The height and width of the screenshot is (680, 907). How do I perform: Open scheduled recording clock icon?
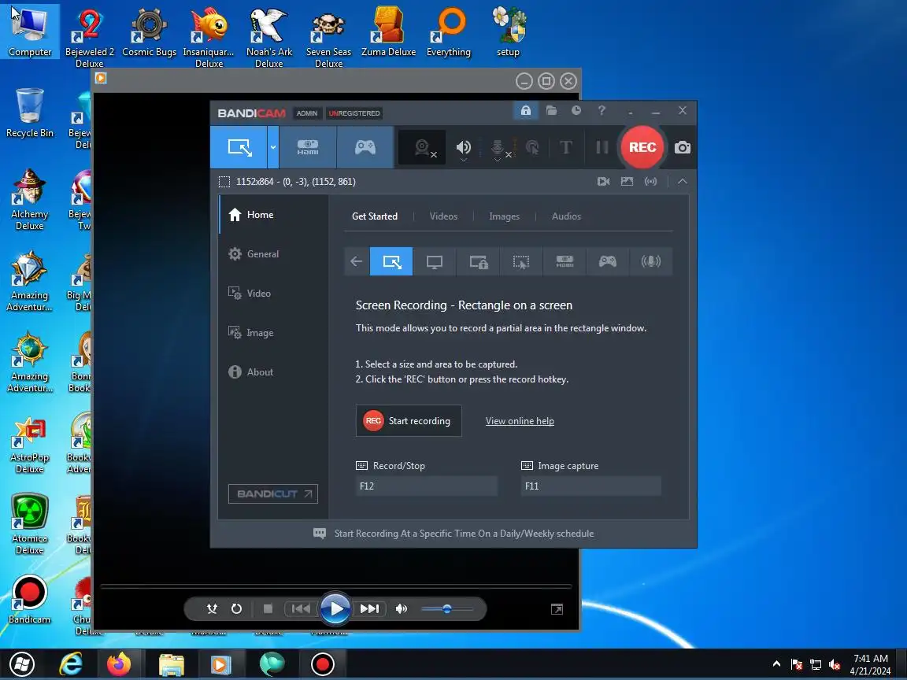coord(576,110)
